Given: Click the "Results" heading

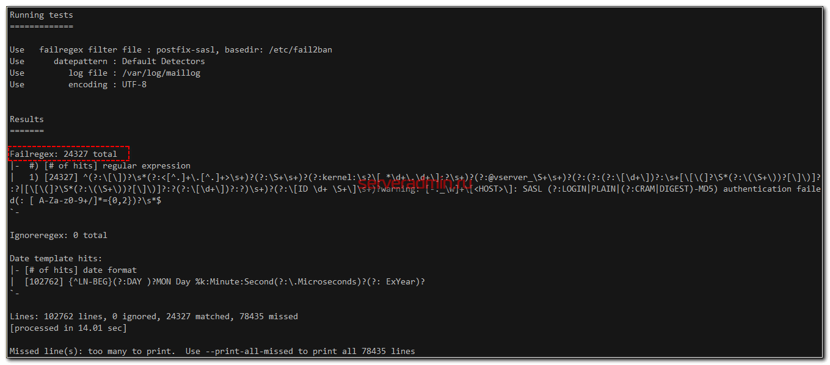Looking at the screenshot, I should point(26,119).
